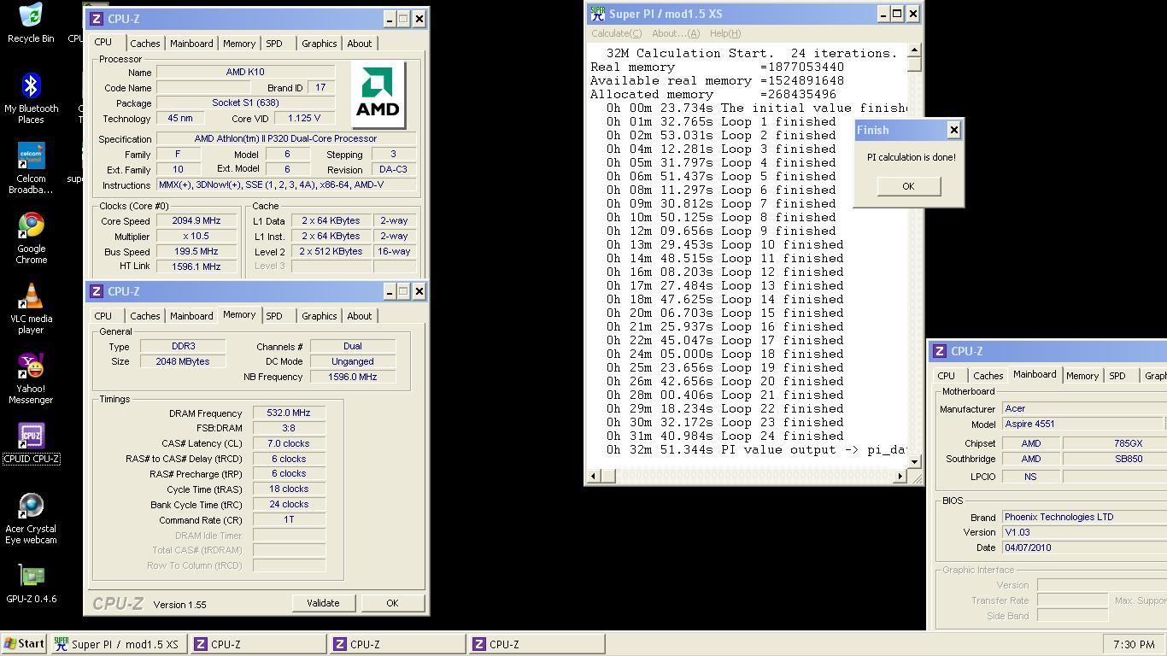
Task: Open About menu in Super PI
Action: click(676, 33)
